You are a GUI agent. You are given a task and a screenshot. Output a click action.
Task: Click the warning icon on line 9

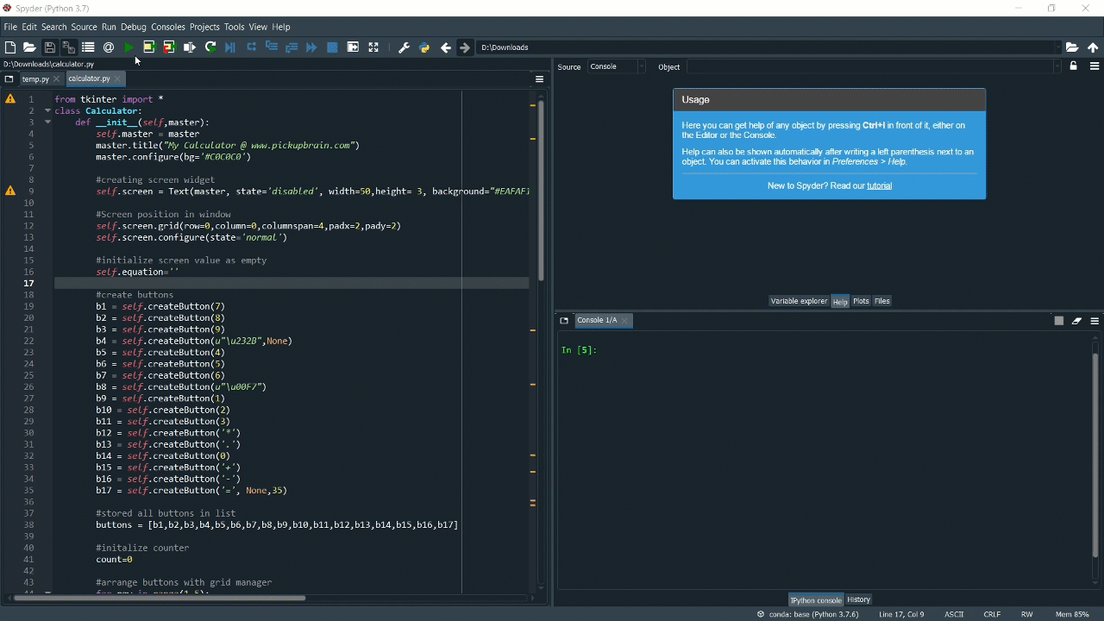(x=10, y=191)
